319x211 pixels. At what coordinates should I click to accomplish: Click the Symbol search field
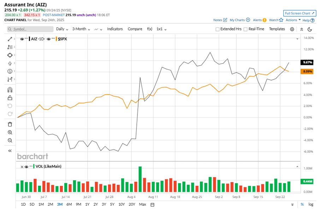pos(30,29)
